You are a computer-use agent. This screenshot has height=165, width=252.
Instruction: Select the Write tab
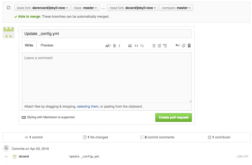click(29, 45)
